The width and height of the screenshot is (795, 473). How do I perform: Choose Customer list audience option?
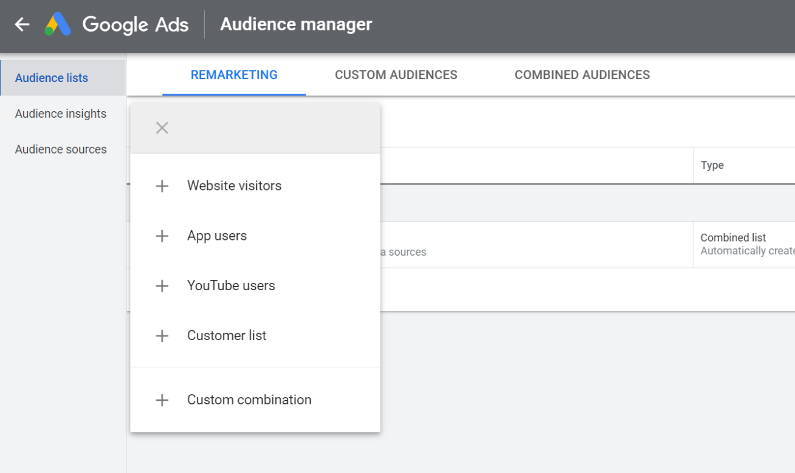[x=255, y=335]
